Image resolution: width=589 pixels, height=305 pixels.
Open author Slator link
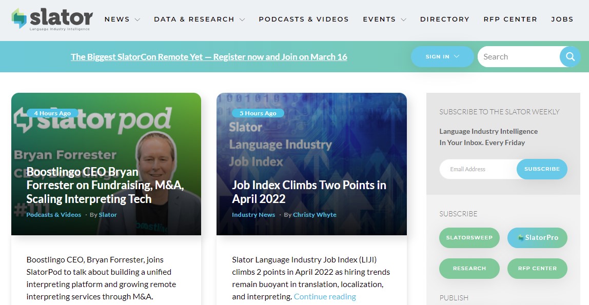(108, 215)
